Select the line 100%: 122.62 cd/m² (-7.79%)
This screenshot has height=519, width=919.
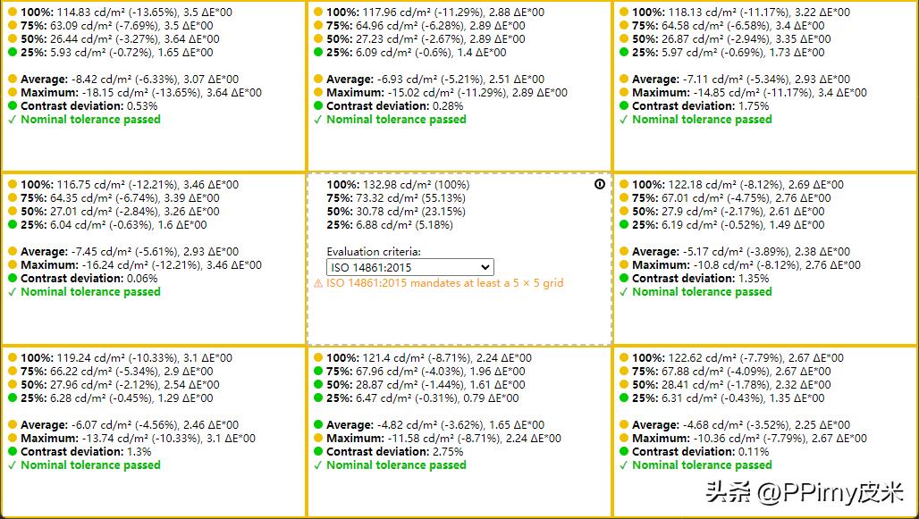click(x=738, y=358)
